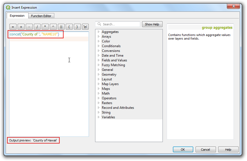The height and width of the screenshot is (161, 247).
Task: Click the multiplication asterisk button
Action: [45, 27]
